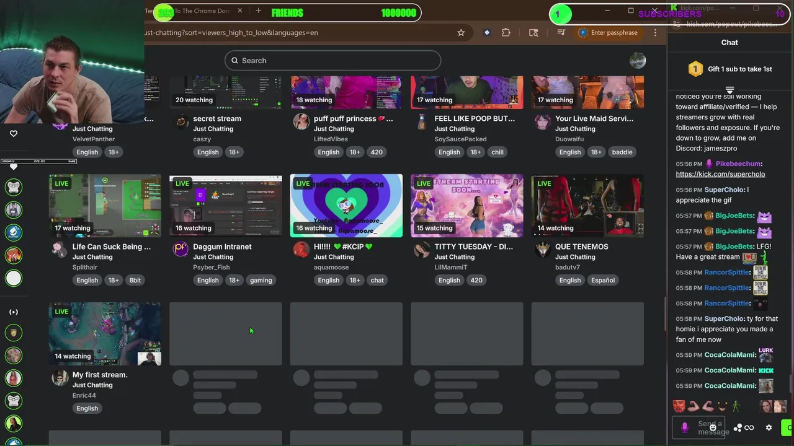This screenshot has width=794, height=446.
Task: Click SuperCholo on the 'i appreciate the gif' message
Action: tap(724, 190)
